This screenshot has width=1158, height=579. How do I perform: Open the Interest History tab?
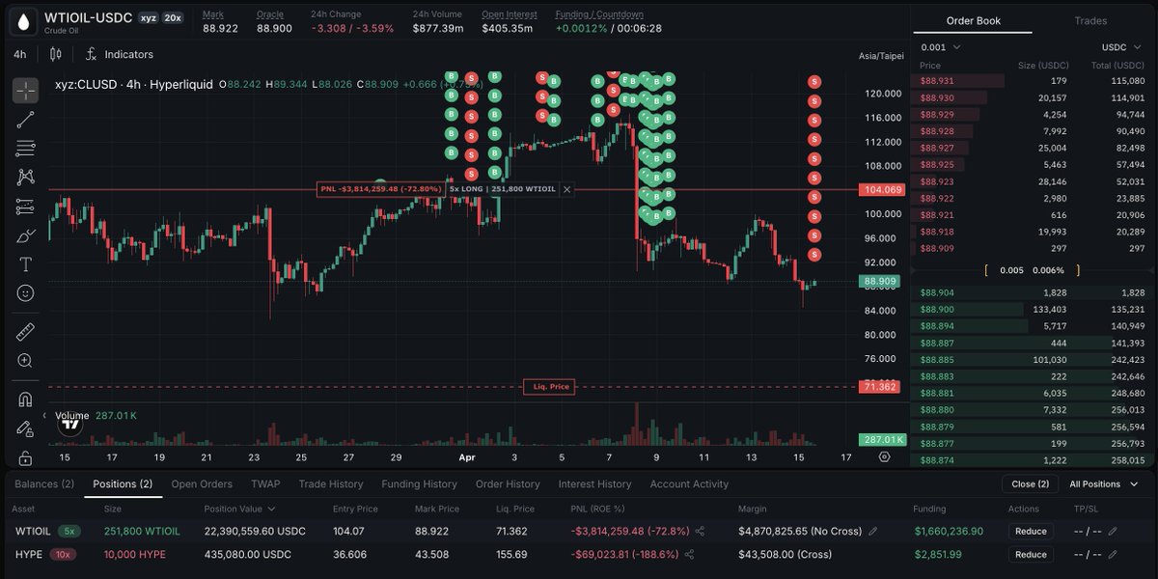pyautogui.click(x=593, y=484)
